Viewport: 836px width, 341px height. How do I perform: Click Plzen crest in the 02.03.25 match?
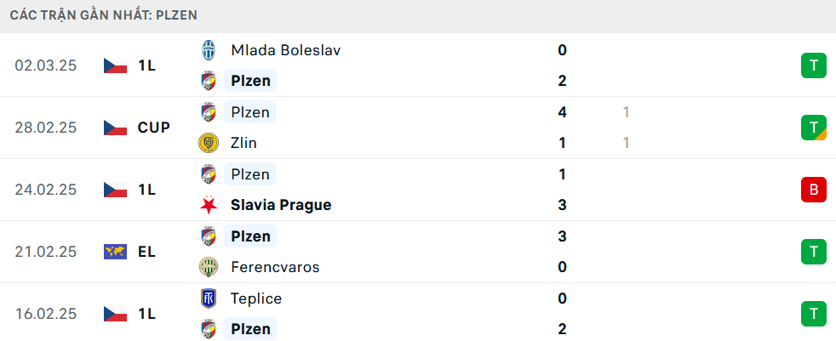pos(208,82)
